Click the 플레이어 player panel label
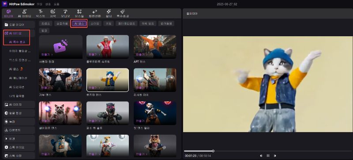353x160 pixels. point(192,14)
